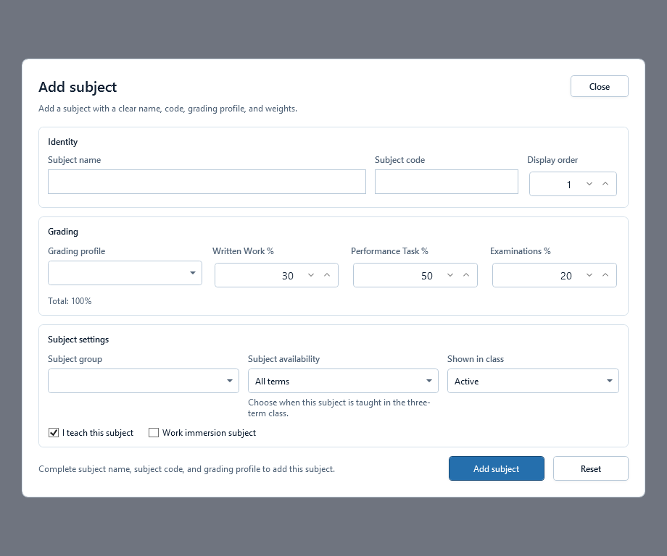Increase Examinations % value
The width and height of the screenshot is (667, 556).
(x=605, y=275)
